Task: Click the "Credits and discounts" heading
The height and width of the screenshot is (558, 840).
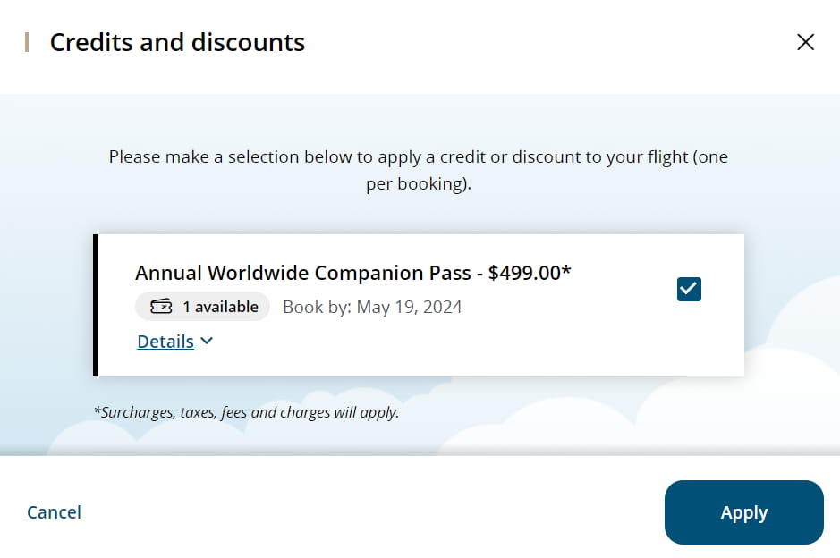Action: click(x=177, y=42)
